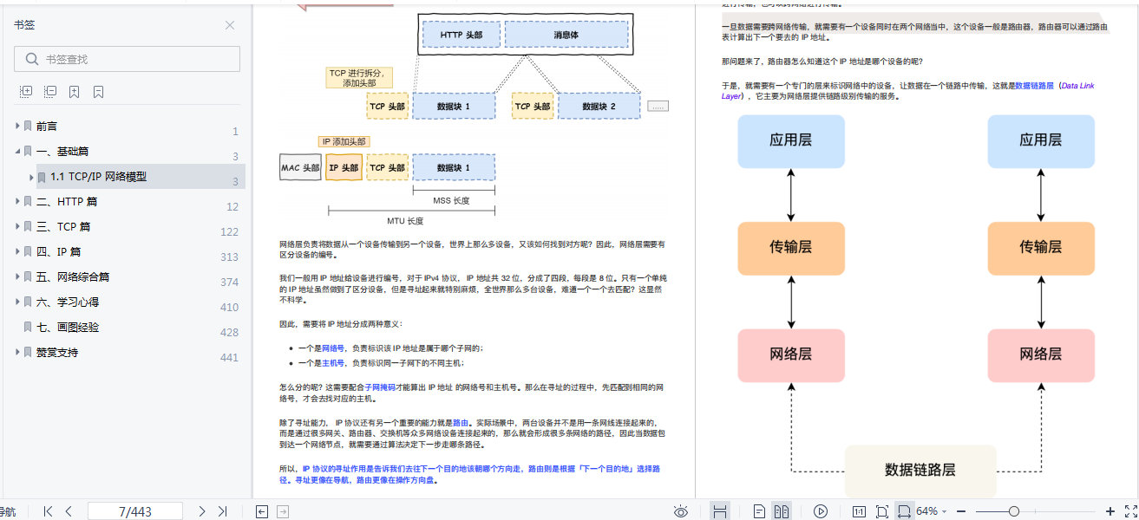Go to the next page
1139x520 pixels.
tap(201, 511)
